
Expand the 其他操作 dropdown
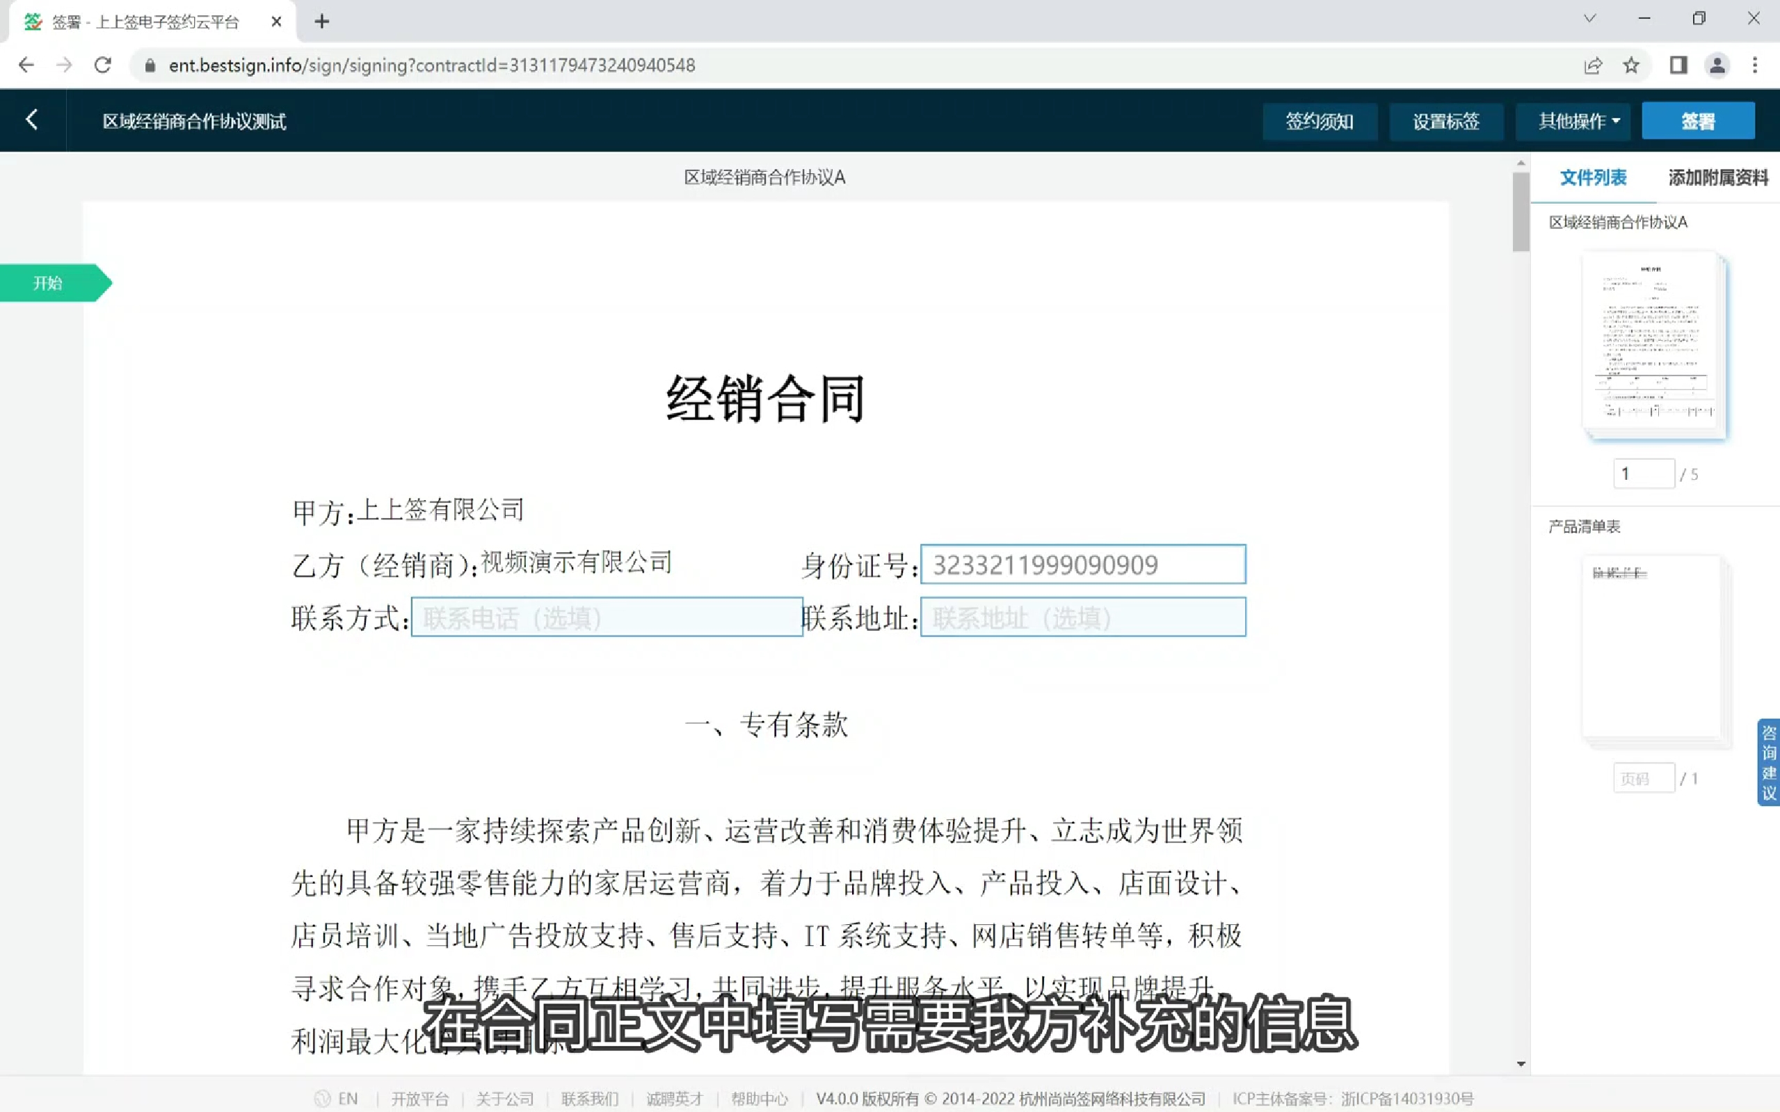point(1573,120)
